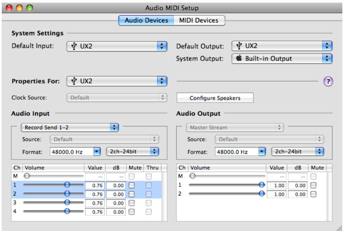Viewport: 343px width, 231px height.
Task: Toggle Mute checkbox for input master channel
Action: tap(131, 176)
